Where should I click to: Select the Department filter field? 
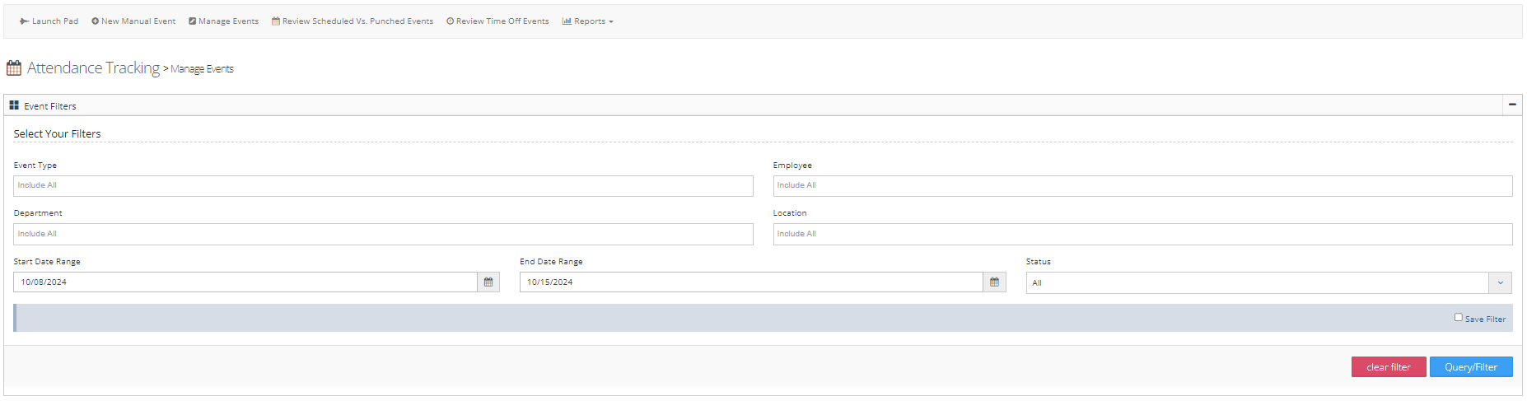tap(383, 234)
